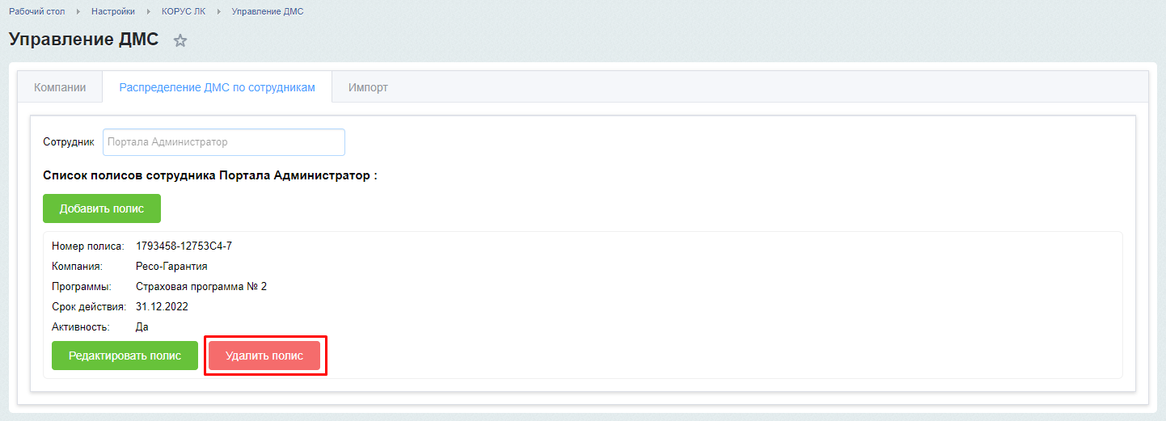Add page to favorites with star icon
The height and width of the screenshot is (421, 1166).
(x=180, y=40)
